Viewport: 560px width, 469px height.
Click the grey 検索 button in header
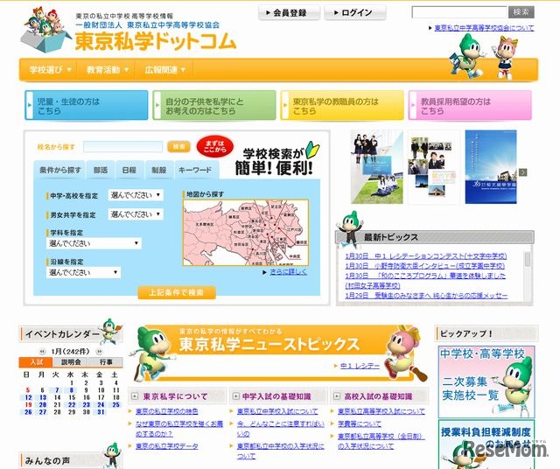click(x=521, y=12)
